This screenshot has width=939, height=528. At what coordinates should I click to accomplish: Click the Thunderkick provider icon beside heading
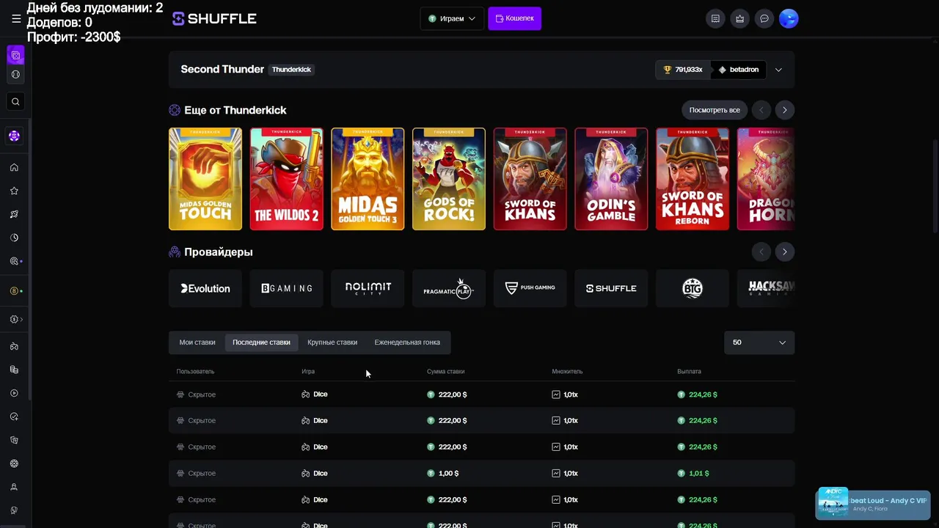(175, 110)
